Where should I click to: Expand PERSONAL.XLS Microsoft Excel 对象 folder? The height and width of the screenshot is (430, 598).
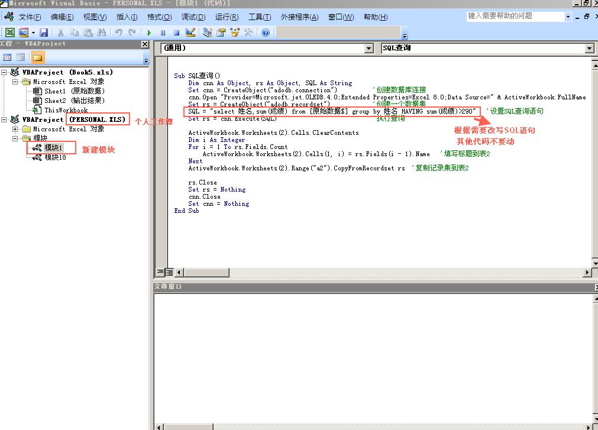(x=15, y=129)
